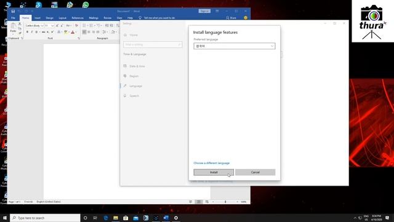Open the File tab in Word
The width and height of the screenshot is (394, 222).
[x=13, y=18]
